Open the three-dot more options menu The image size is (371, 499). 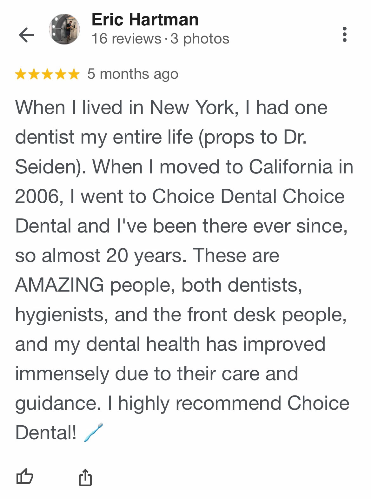point(345,34)
